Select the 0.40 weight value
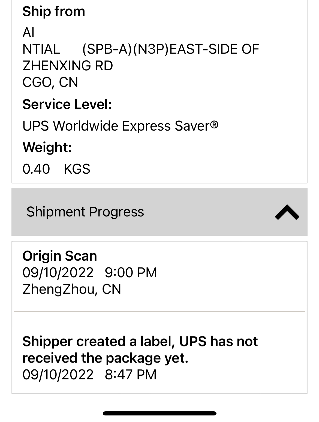Image resolution: width=319 pixels, height=422 pixels. (36, 169)
